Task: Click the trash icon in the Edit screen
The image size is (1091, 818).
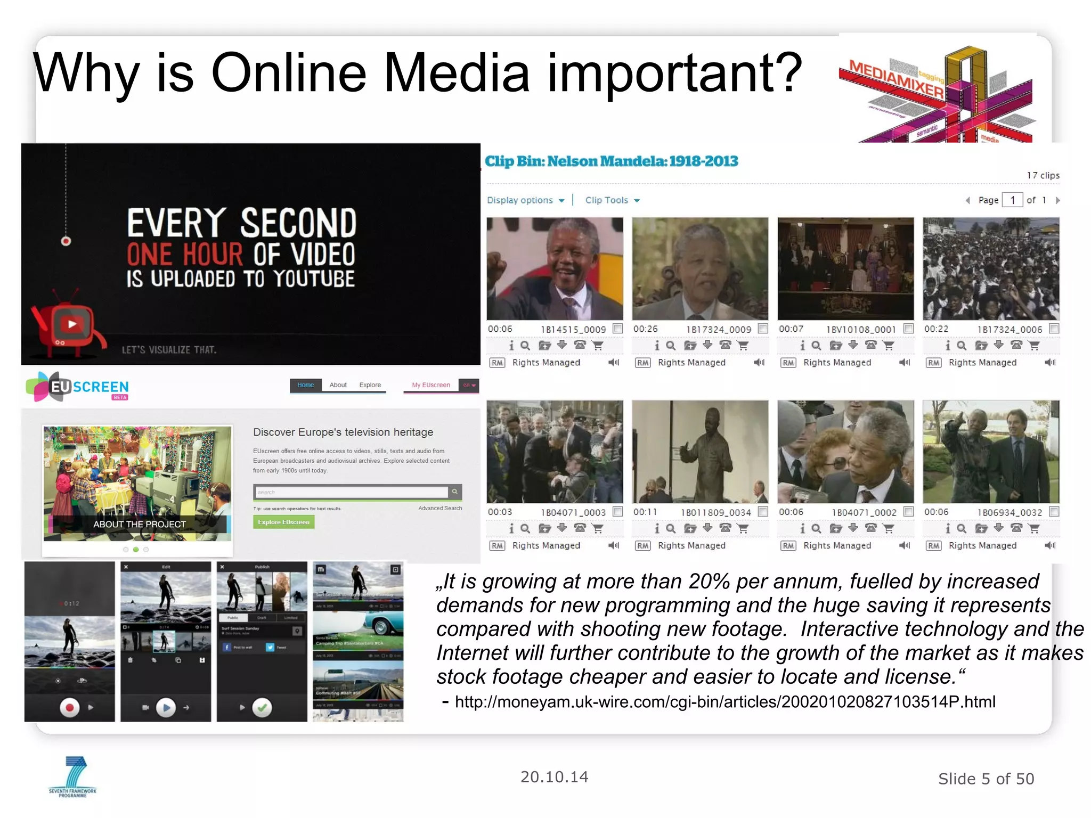Action: [131, 660]
